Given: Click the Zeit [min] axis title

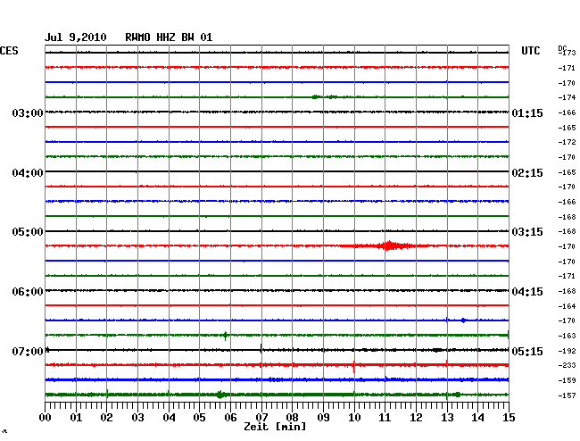Looking at the screenshot, I should click(x=275, y=427).
